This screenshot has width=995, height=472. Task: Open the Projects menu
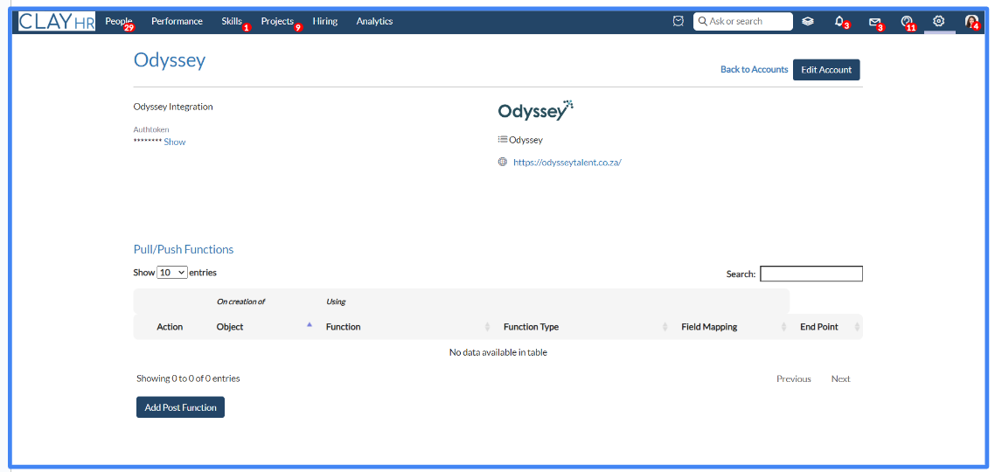pos(277,21)
